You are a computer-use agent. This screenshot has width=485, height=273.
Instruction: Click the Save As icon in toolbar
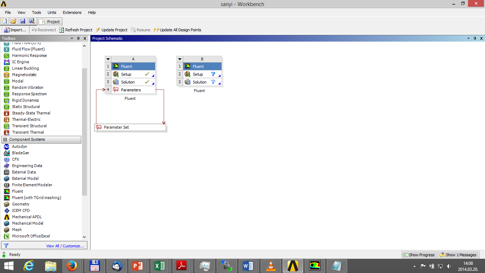point(32,21)
